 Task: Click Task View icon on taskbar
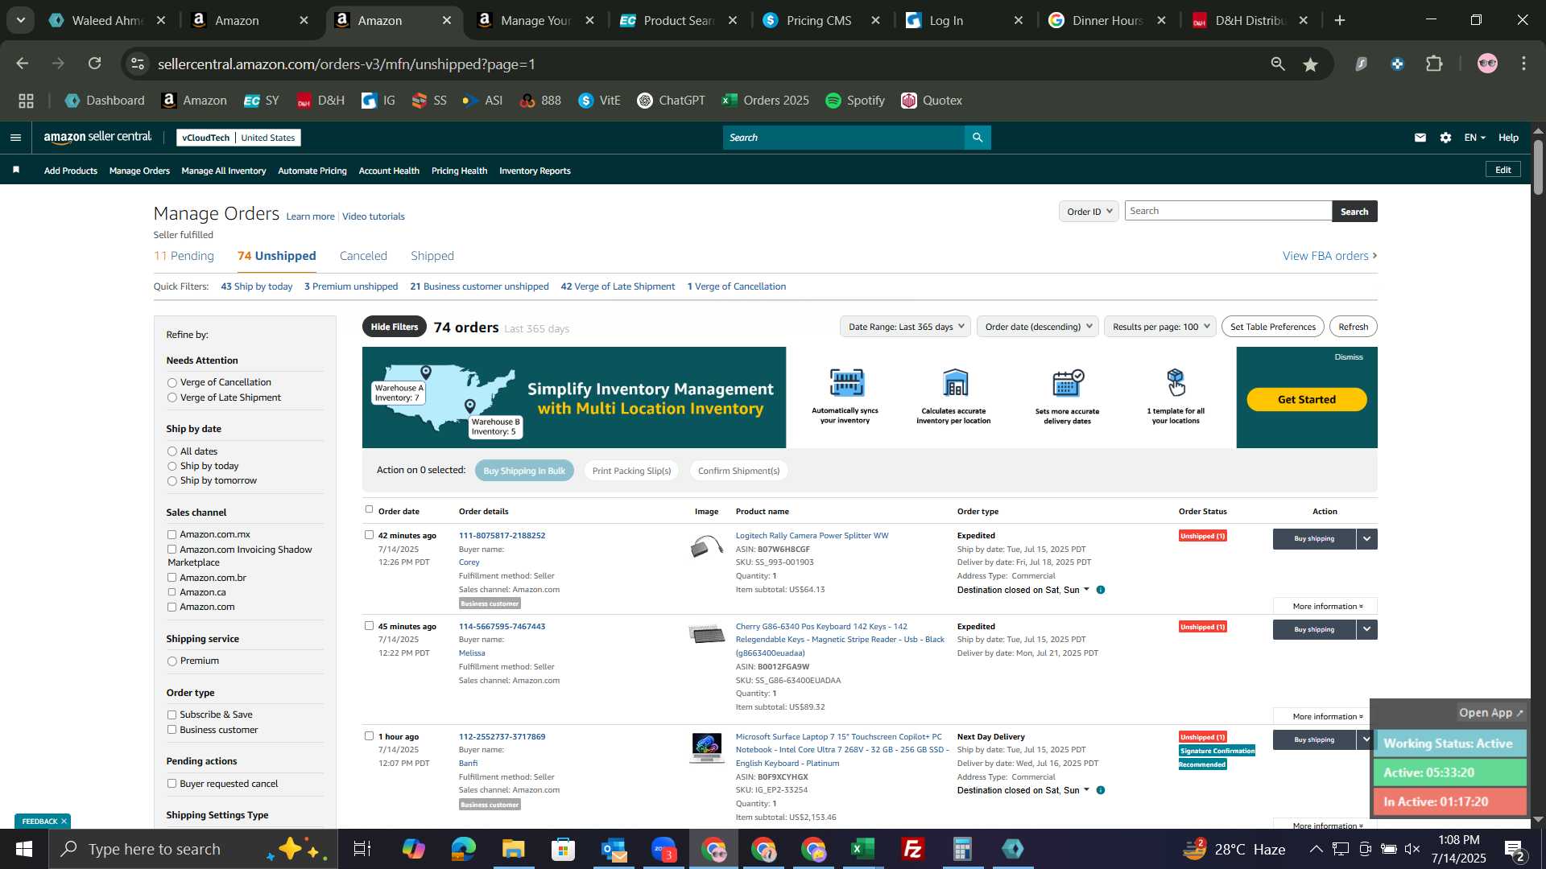point(362,849)
